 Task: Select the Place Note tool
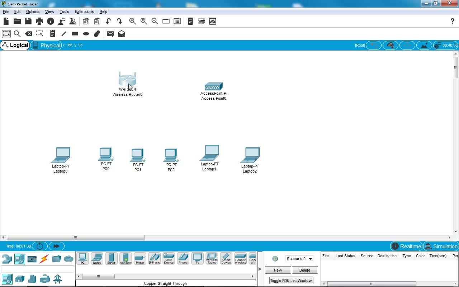coord(52,34)
